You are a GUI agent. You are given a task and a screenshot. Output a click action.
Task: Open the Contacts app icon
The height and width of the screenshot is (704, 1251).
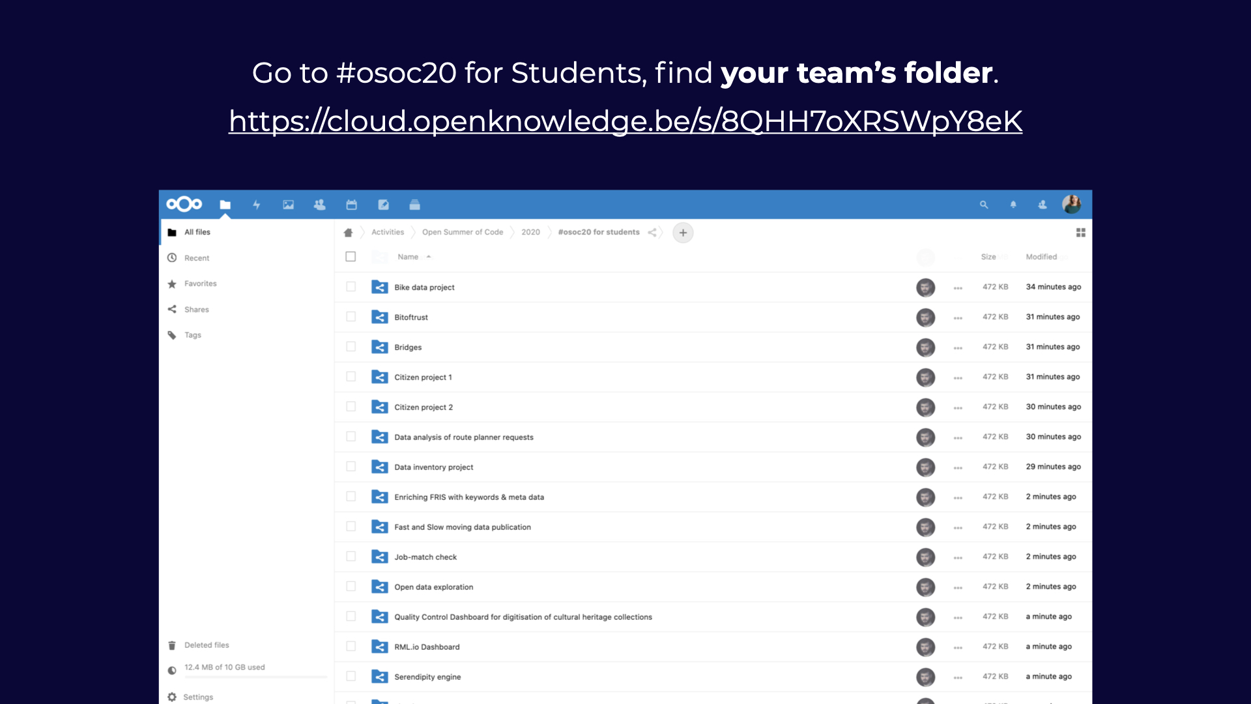(319, 205)
